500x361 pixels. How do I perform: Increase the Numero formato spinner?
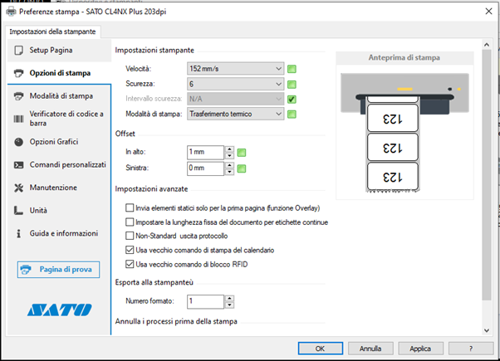pos(229,298)
